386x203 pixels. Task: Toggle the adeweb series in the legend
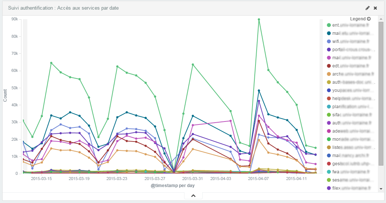point(349,131)
